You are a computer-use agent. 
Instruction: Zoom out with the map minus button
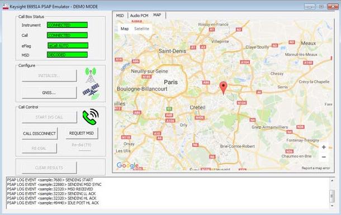tap(324, 157)
